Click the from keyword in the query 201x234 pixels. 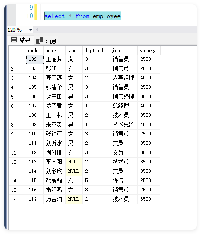[83, 16]
